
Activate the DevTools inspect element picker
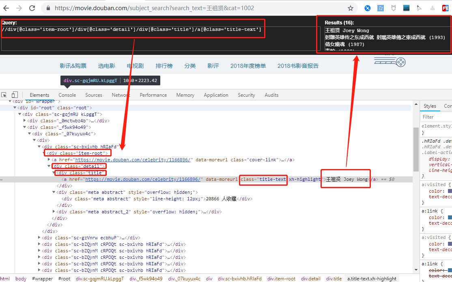[x=4, y=95]
